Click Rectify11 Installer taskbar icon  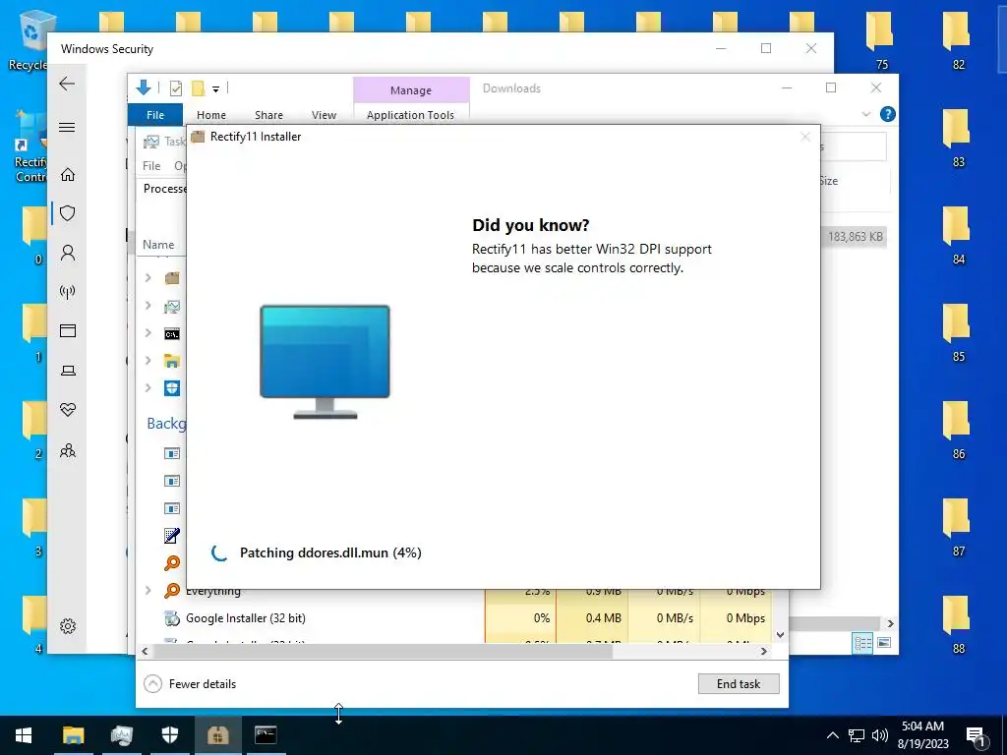click(x=217, y=735)
